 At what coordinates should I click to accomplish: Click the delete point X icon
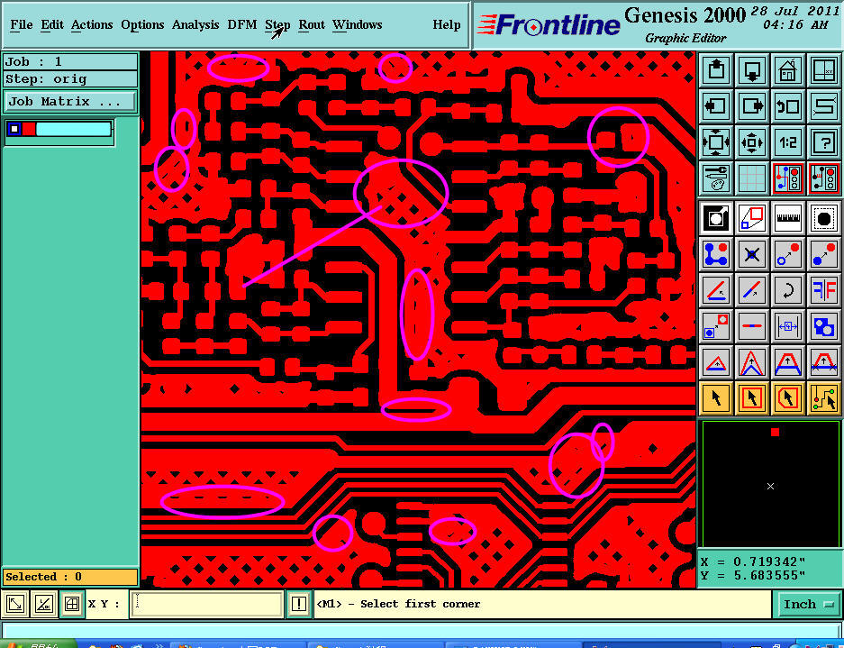[752, 254]
